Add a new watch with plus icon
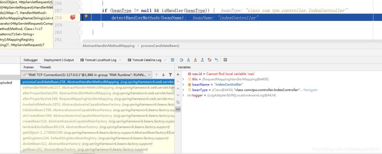Viewport: 382px width, 154px height. point(178,74)
